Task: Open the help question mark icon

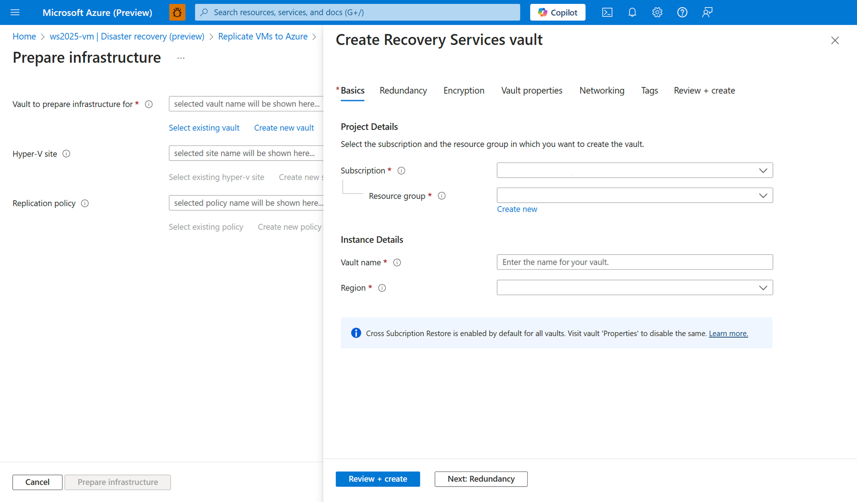Action: 682,12
